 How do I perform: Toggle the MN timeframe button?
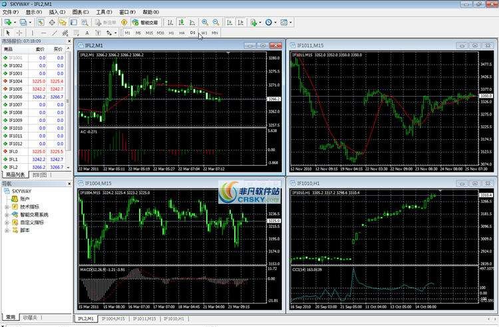pos(215,33)
